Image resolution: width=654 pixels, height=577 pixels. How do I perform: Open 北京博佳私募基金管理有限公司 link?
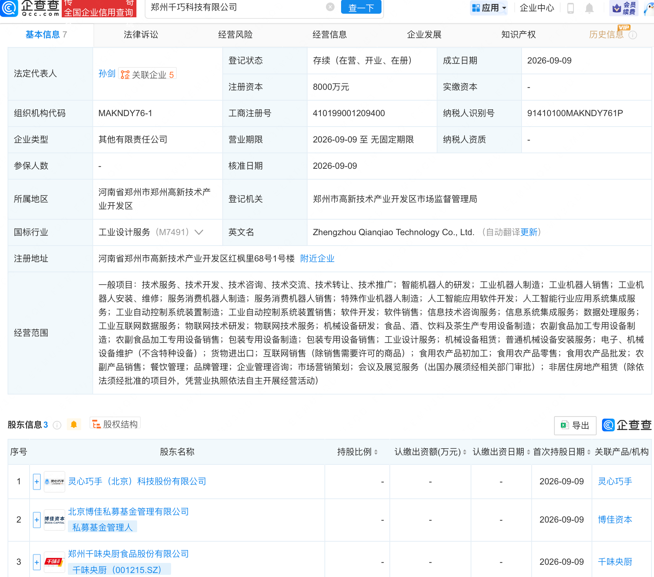pyautogui.click(x=128, y=512)
